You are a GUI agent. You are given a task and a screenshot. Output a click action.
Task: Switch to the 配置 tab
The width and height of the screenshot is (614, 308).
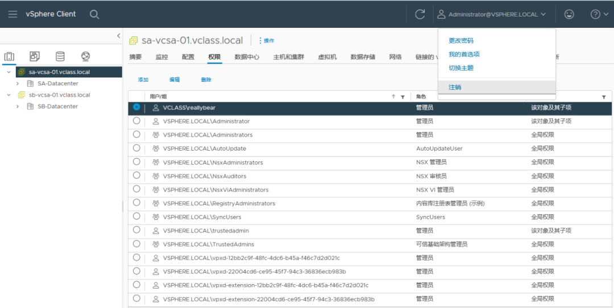[x=188, y=57]
